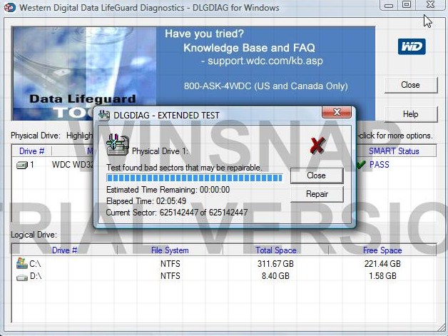This screenshot has width=448, height=336.
Task: Sort the list by the File System column header
Action: point(170,250)
